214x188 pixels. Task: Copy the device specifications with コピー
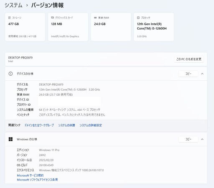coord(188,74)
